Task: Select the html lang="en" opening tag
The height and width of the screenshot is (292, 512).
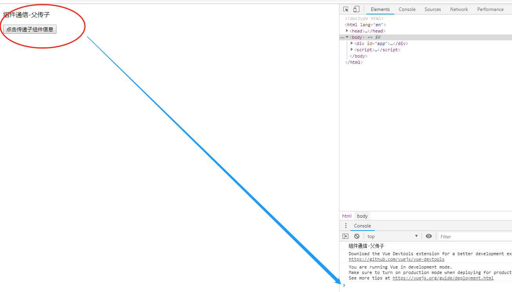Action: click(365, 25)
